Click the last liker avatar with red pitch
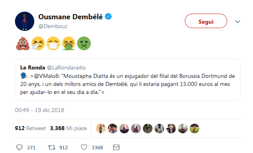The height and width of the screenshot is (153, 253). click(x=194, y=129)
